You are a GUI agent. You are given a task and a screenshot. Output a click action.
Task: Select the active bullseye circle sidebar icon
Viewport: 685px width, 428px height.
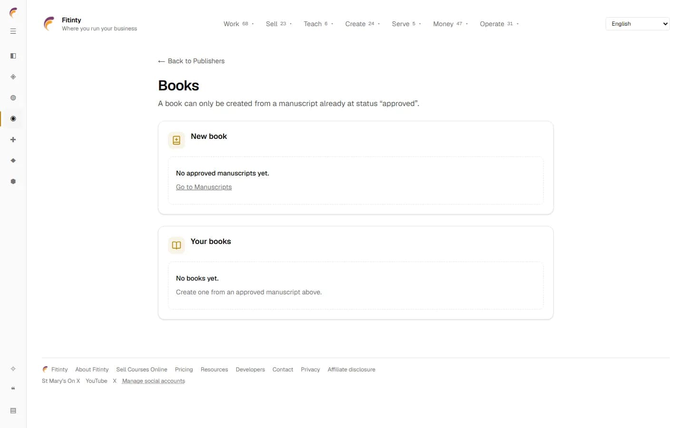click(x=13, y=119)
